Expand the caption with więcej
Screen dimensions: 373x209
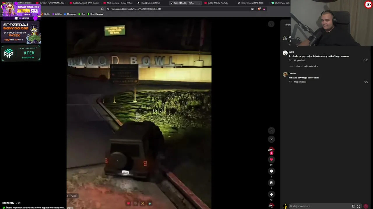(70, 208)
